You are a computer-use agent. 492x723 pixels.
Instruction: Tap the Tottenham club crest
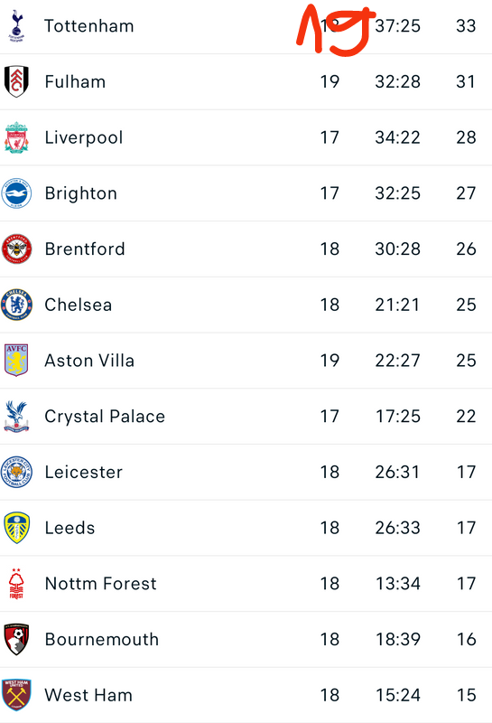[x=16, y=26]
